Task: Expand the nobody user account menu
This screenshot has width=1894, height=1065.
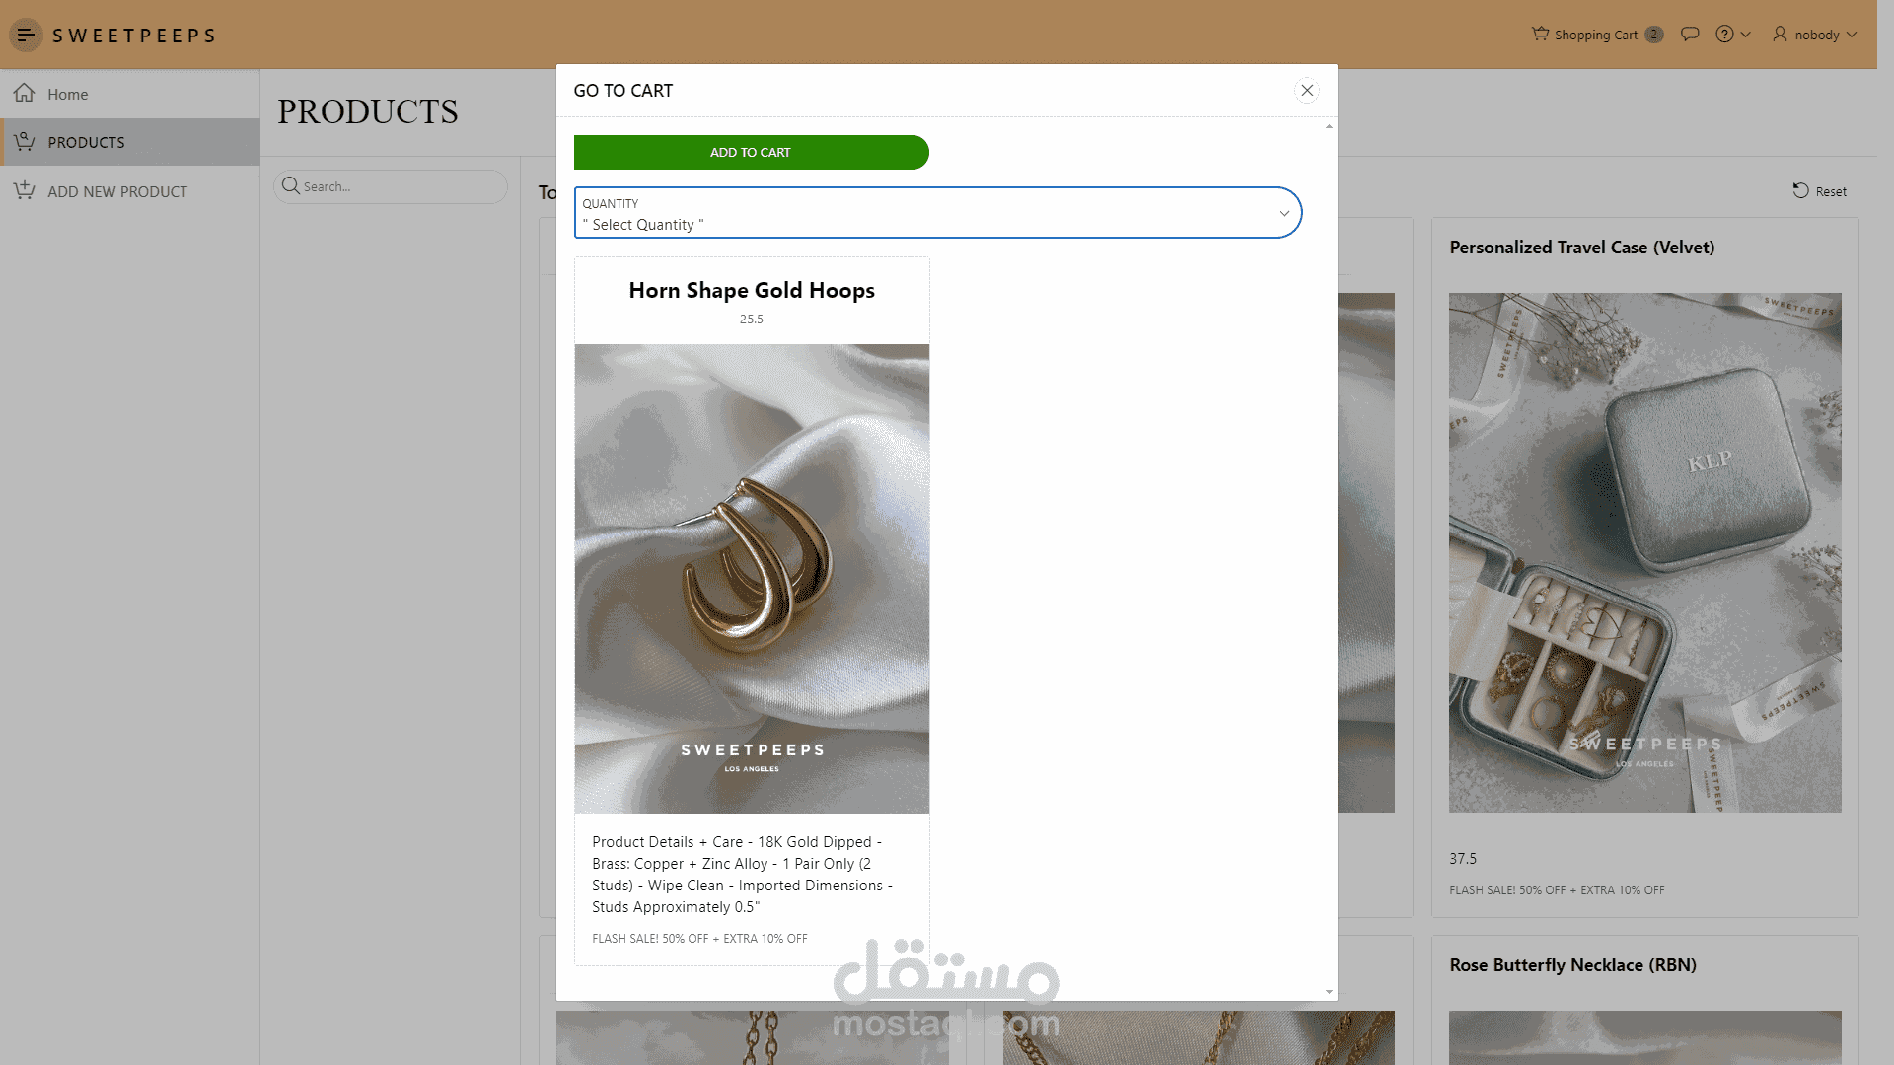Action: 1815,35
